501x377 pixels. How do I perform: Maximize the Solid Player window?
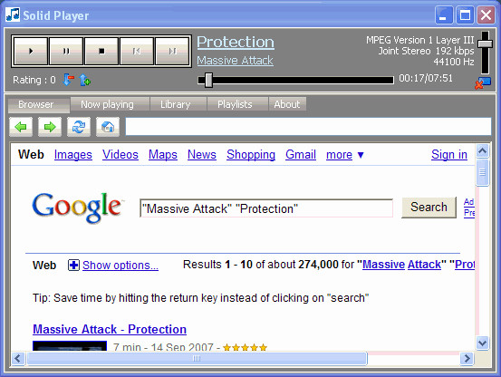click(x=465, y=15)
